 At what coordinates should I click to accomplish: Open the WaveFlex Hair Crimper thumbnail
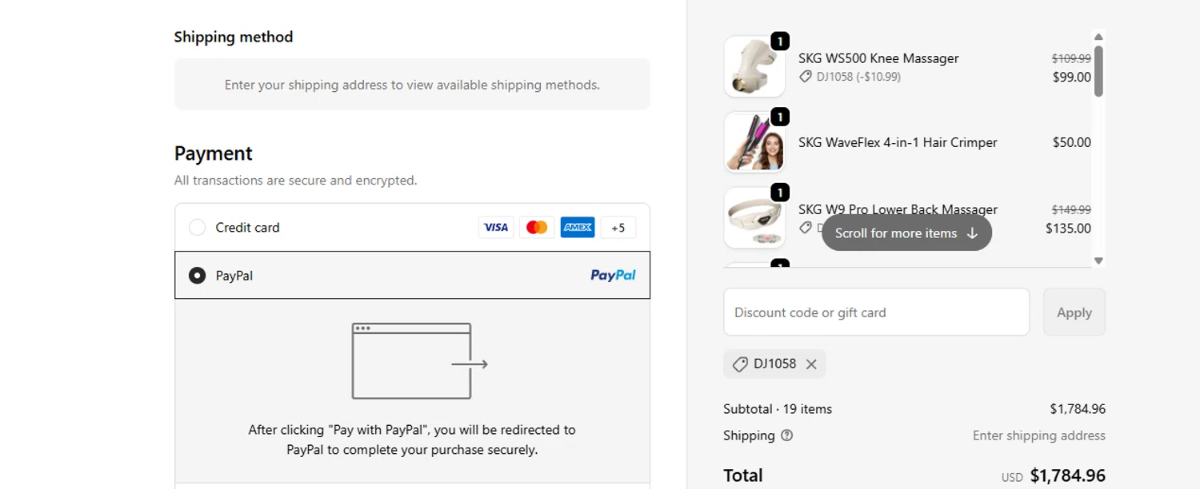[754, 142]
